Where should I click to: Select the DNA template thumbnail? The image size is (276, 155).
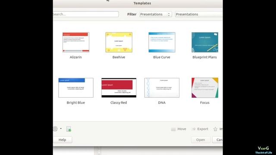(x=162, y=88)
